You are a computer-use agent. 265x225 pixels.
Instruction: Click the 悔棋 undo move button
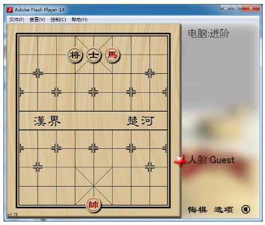coord(197,210)
